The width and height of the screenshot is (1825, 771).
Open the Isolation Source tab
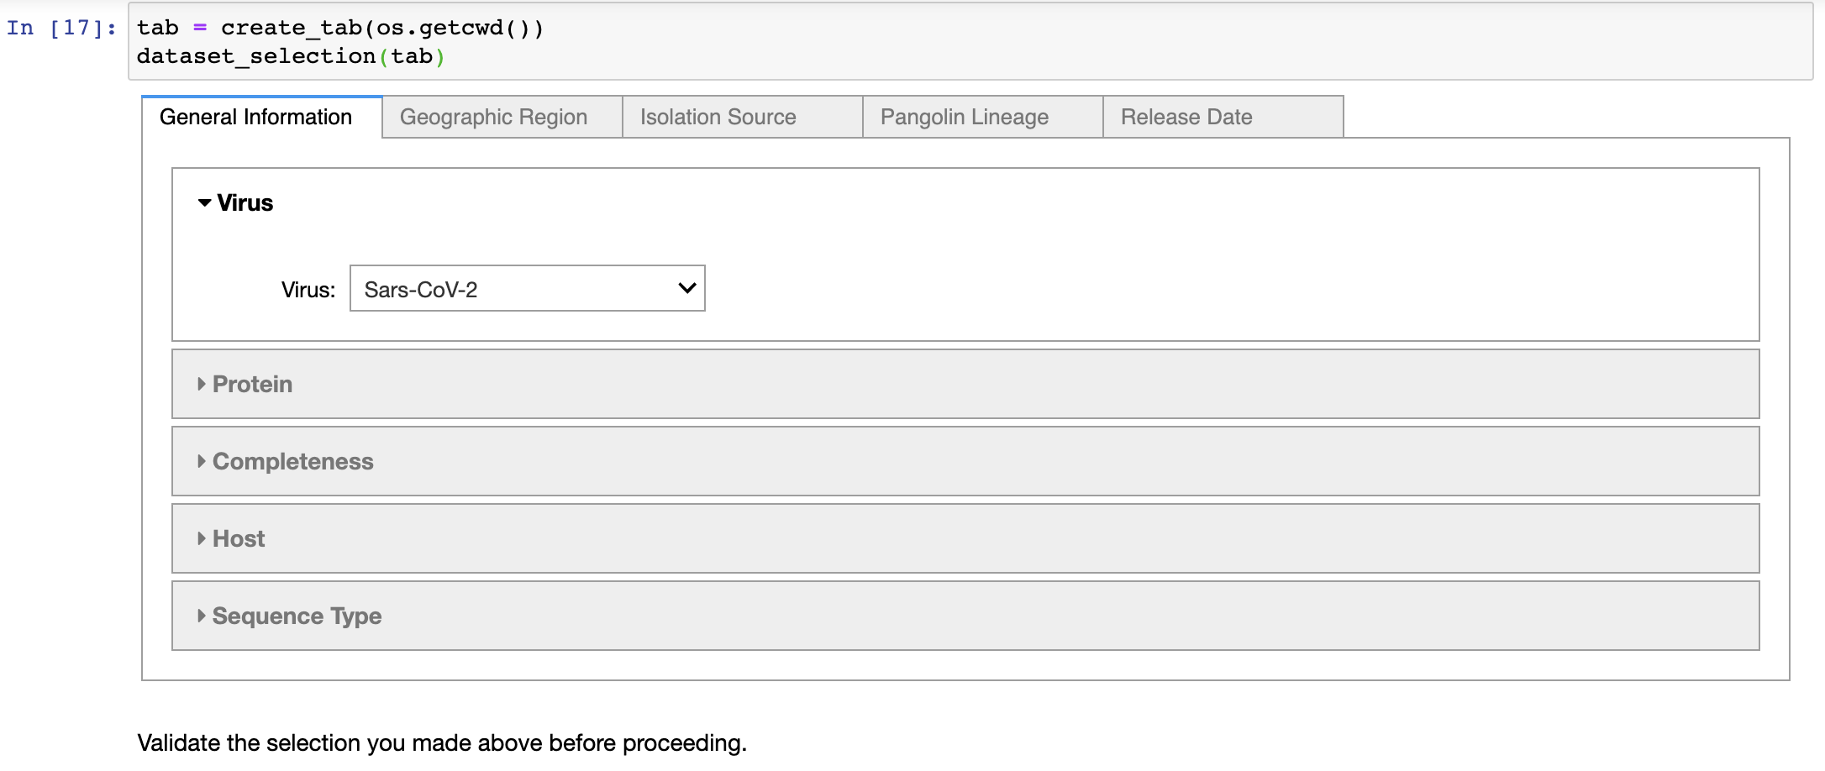click(718, 117)
